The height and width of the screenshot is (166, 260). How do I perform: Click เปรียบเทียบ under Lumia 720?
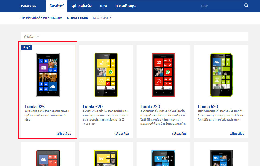(179, 133)
